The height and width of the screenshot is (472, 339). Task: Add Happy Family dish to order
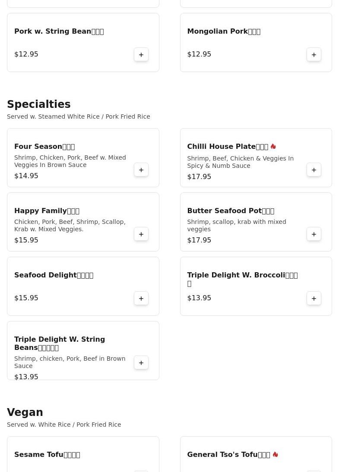click(x=141, y=234)
